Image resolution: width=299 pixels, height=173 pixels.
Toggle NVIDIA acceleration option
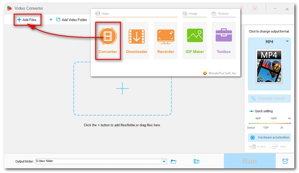coord(258,147)
